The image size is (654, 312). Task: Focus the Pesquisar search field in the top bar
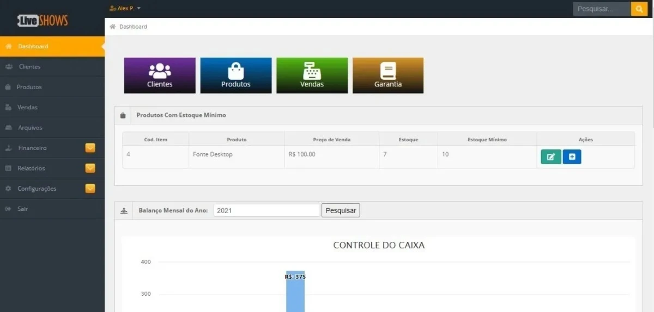tap(602, 9)
